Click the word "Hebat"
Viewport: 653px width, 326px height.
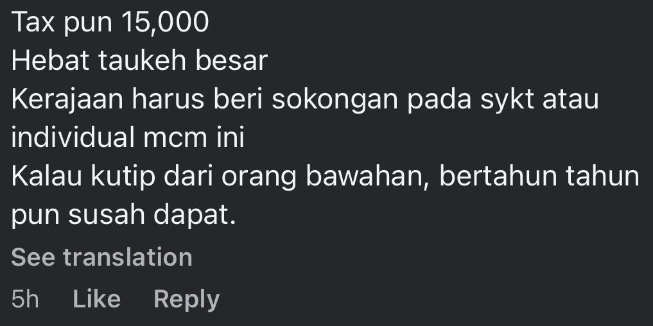coord(50,60)
